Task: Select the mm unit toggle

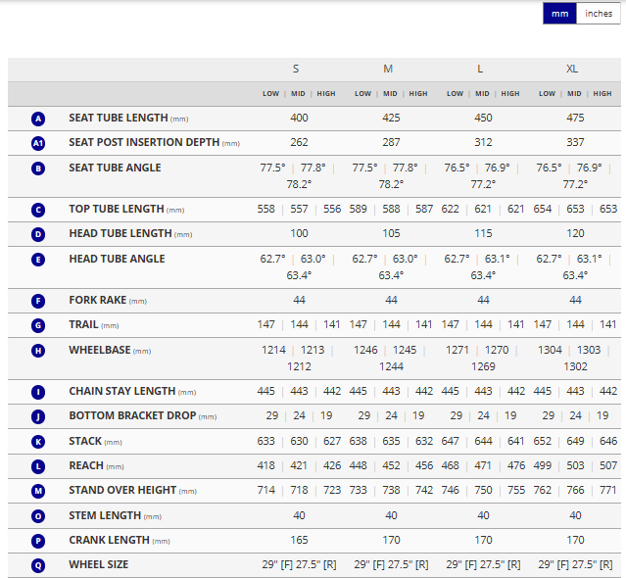Action: click(x=559, y=14)
